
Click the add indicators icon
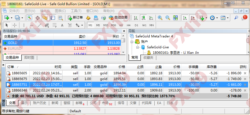pyautogui.click(x=202, y=18)
